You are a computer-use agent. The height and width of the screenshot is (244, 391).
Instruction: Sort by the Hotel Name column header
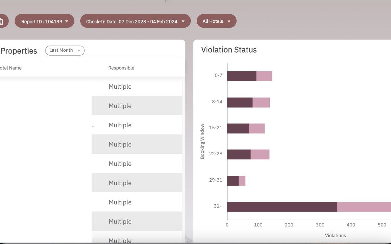point(11,68)
